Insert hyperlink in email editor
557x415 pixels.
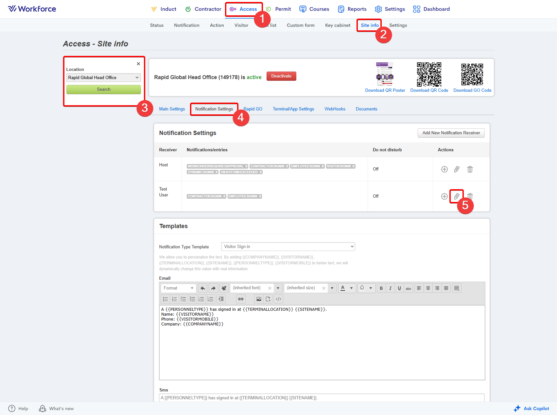click(241, 299)
